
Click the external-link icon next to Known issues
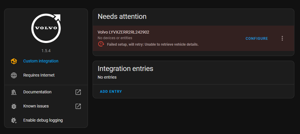coord(78,106)
